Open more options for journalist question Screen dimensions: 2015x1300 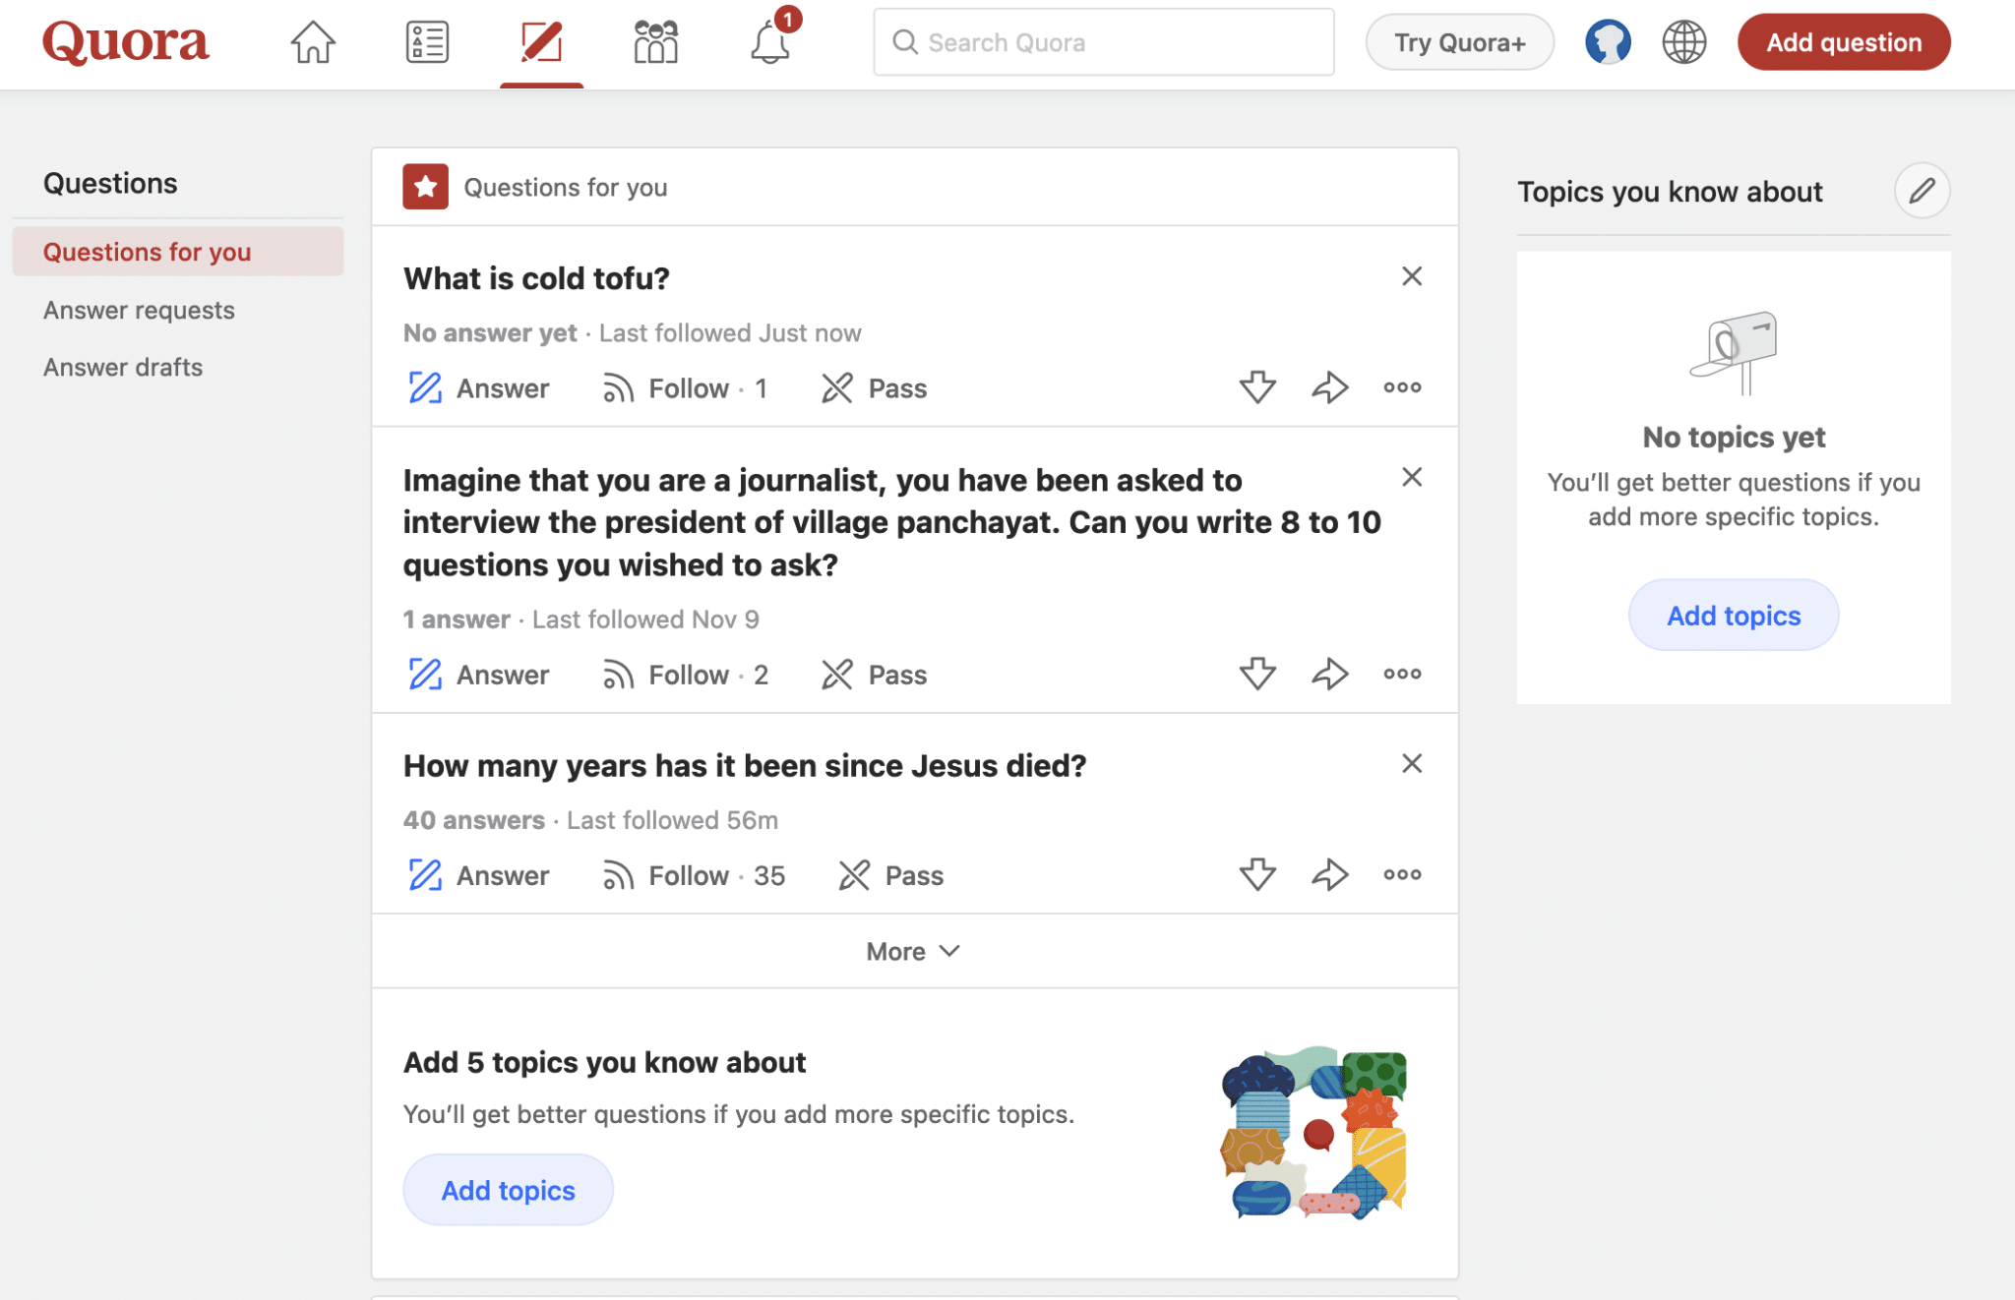pyautogui.click(x=1402, y=674)
